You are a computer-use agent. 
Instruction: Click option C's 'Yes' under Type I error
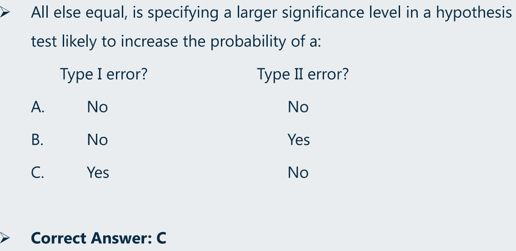pos(98,173)
